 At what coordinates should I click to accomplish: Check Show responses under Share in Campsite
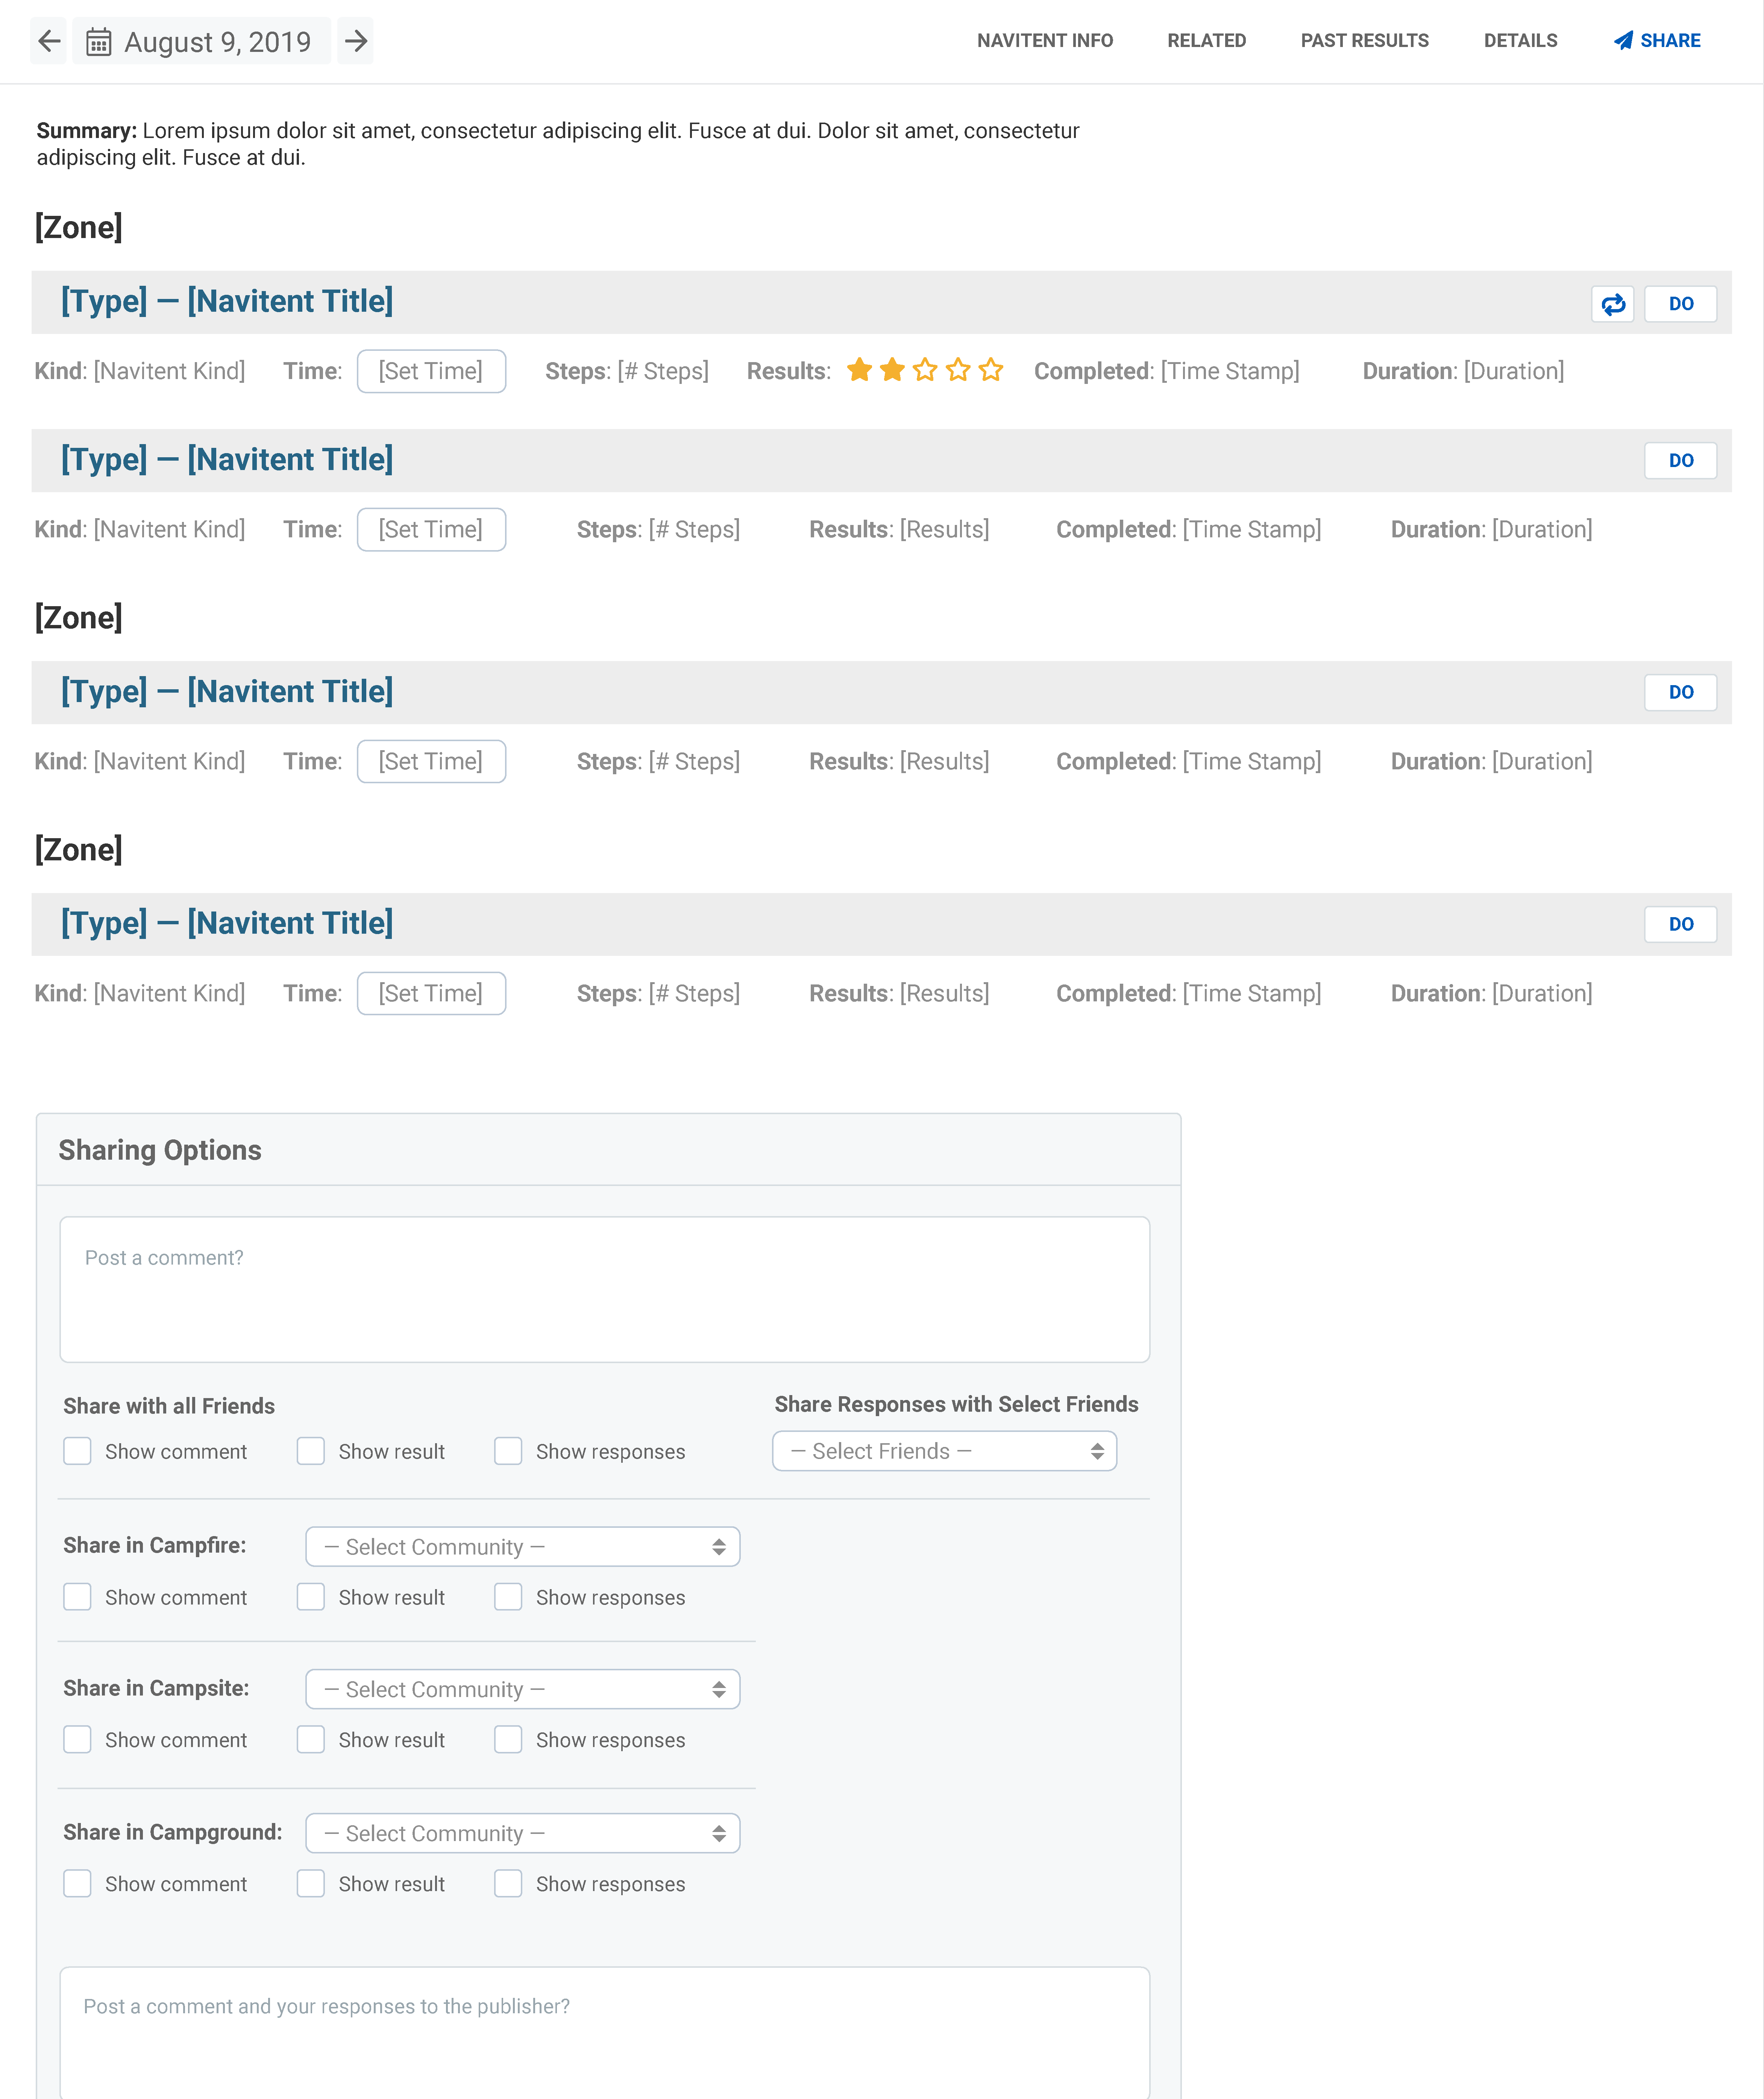(508, 1740)
